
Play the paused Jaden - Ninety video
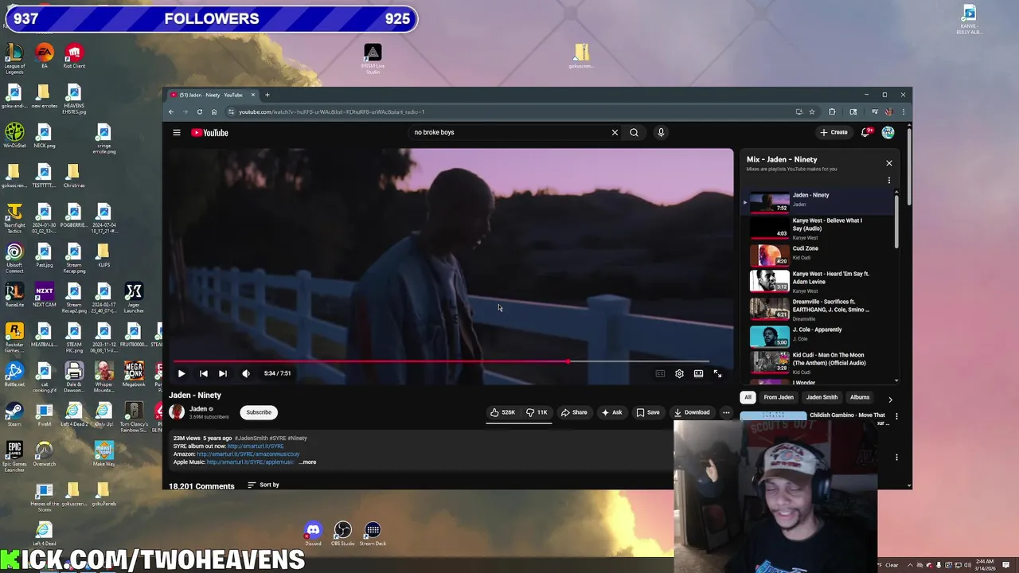(x=182, y=373)
